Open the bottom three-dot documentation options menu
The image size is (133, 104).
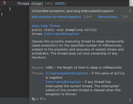[130, 100]
